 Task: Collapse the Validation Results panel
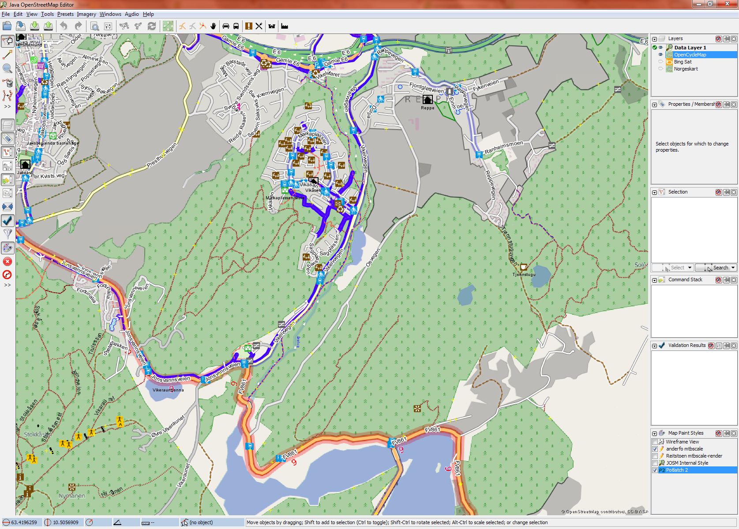click(x=655, y=346)
